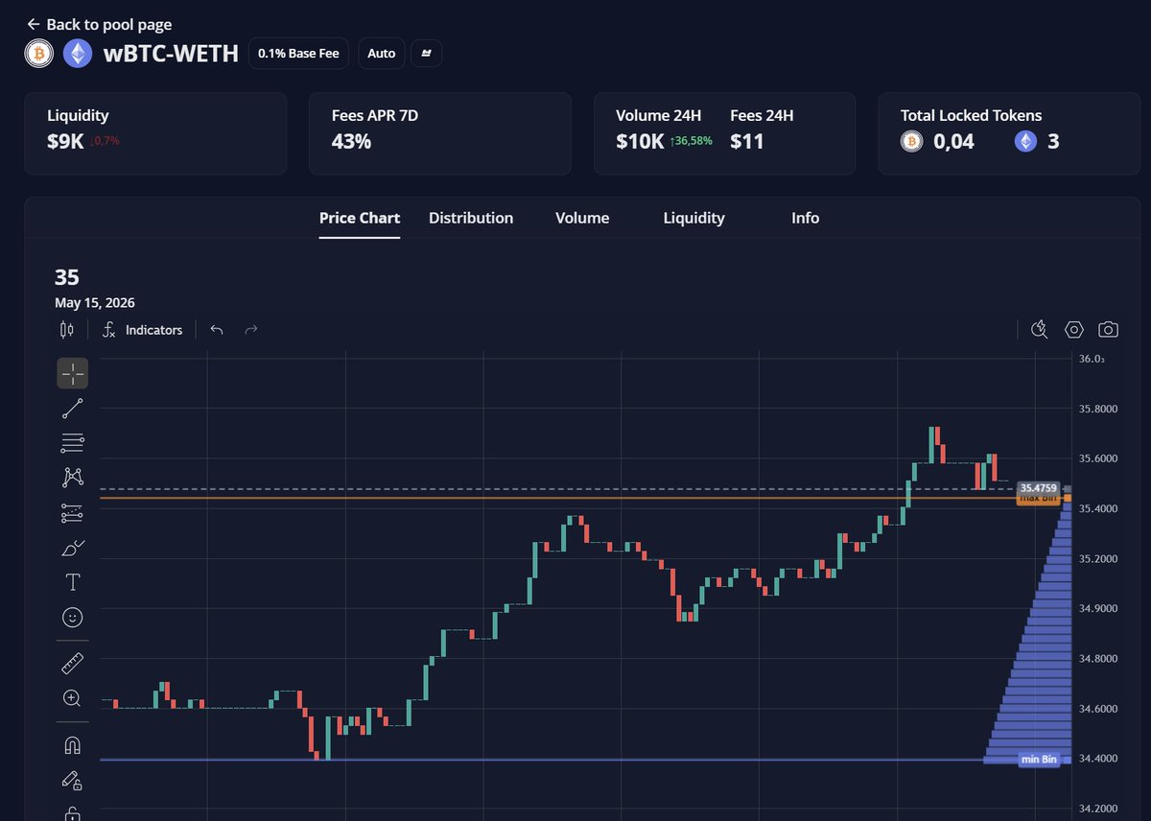Click the wBTC Bitcoin token icon

pyautogui.click(x=38, y=53)
